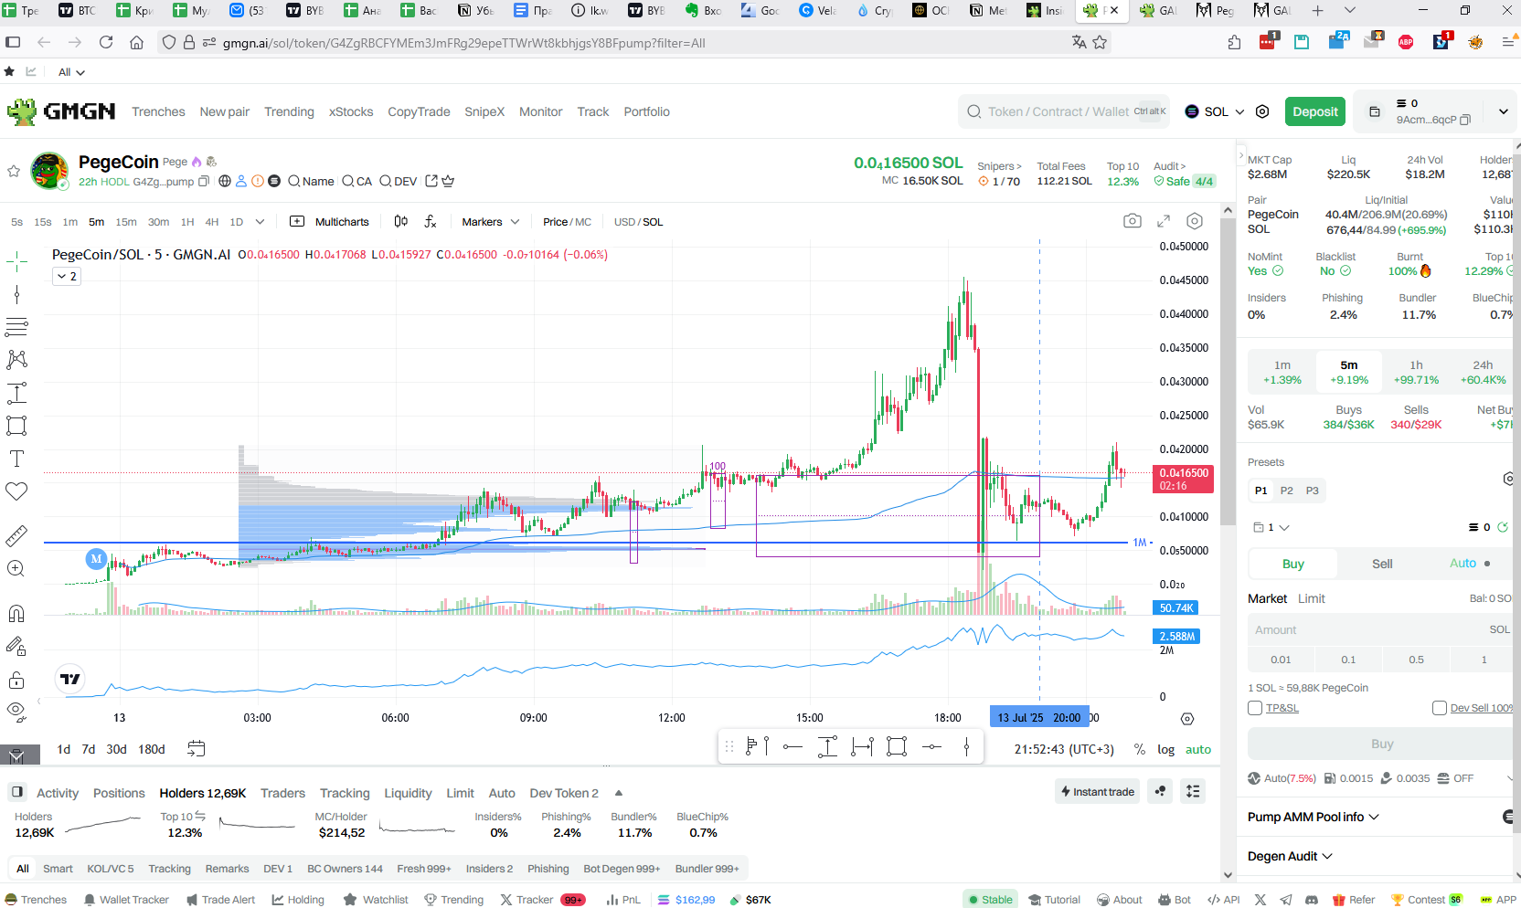Switch to the Traders tab
This screenshot has height=908, width=1521.
pyautogui.click(x=282, y=793)
